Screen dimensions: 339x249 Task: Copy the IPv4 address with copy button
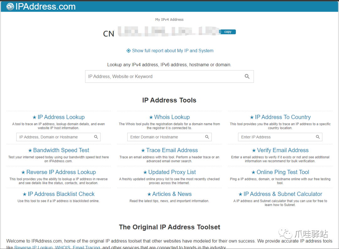(228, 32)
